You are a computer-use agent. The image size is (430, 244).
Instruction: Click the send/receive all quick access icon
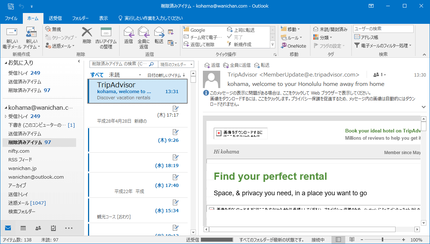(11, 6)
